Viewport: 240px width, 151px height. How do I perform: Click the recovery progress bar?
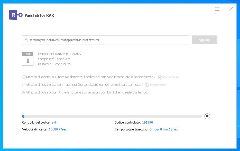[112, 116]
